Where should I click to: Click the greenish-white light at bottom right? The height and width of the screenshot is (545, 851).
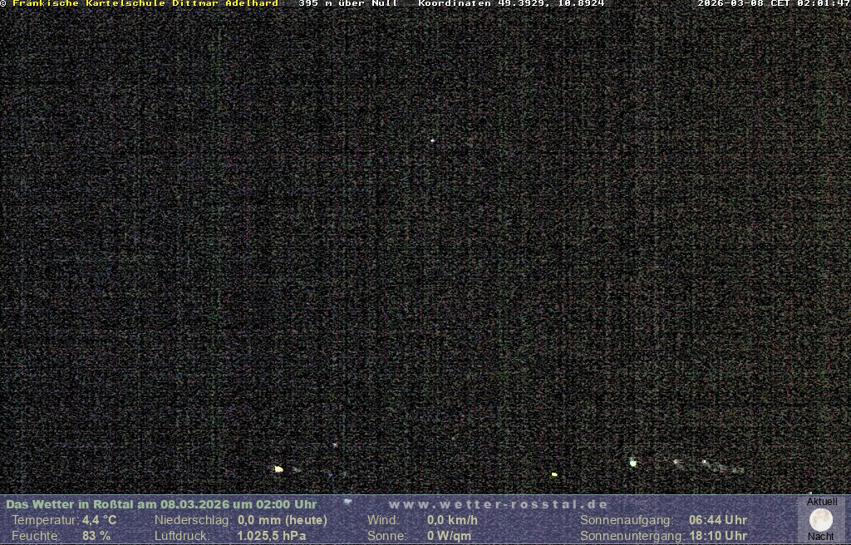click(x=632, y=463)
